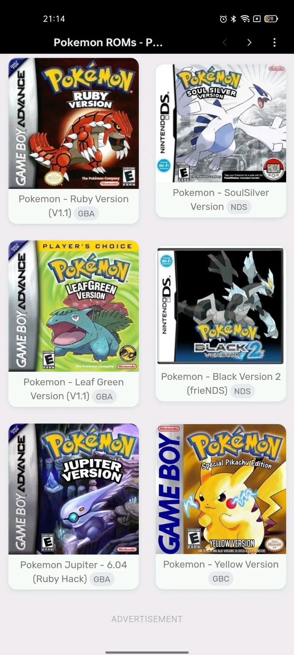294x655 pixels.
Task: Tap the GBA tag under Leaf Green
Action: [x=104, y=397]
